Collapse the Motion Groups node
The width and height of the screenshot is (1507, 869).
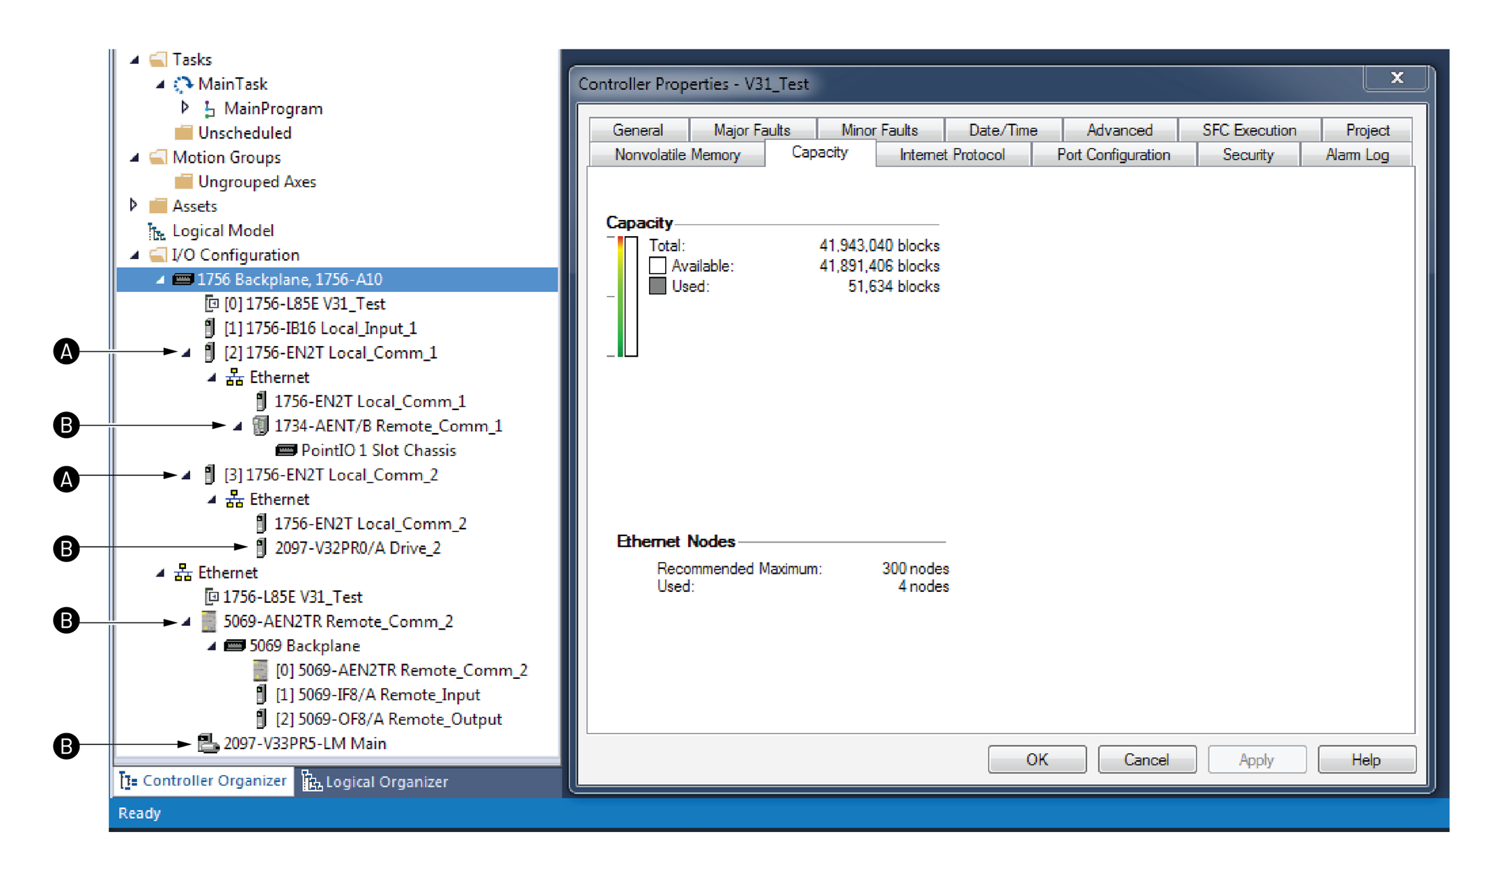tap(135, 157)
